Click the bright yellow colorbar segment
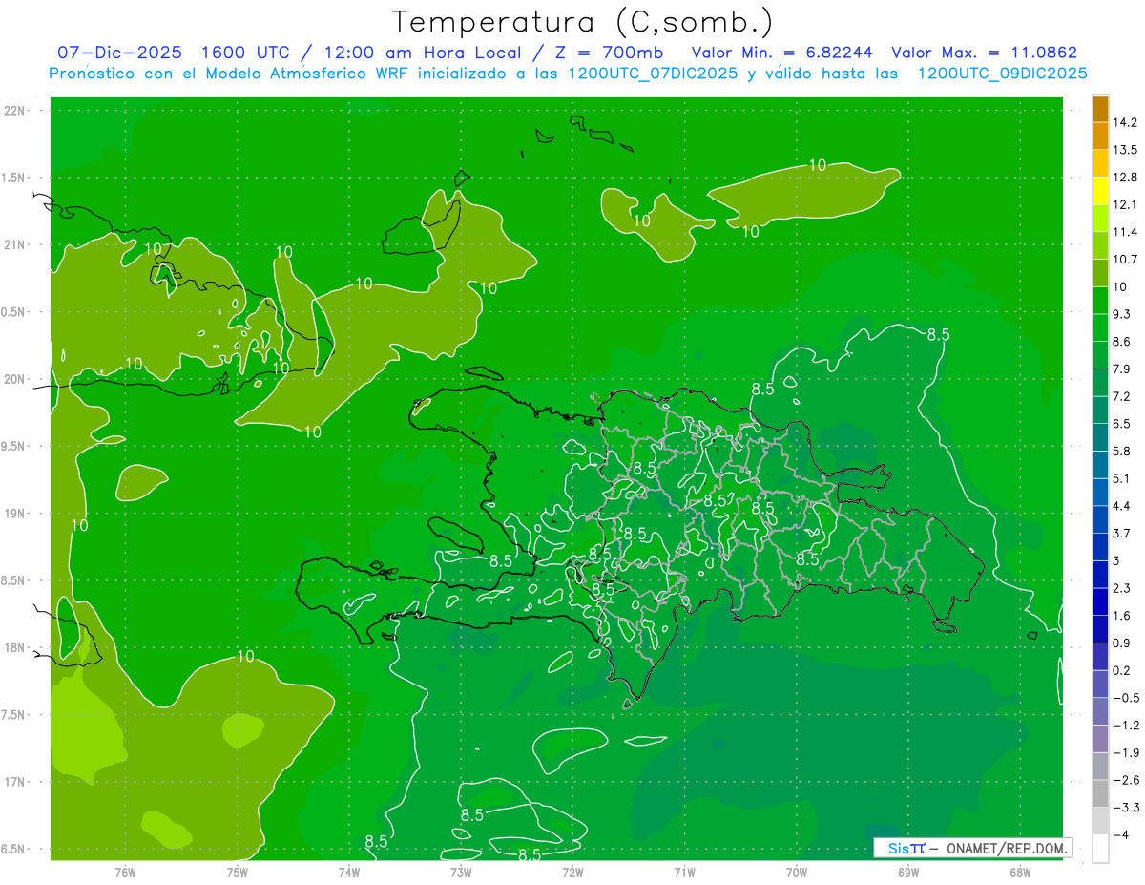 click(x=1100, y=191)
